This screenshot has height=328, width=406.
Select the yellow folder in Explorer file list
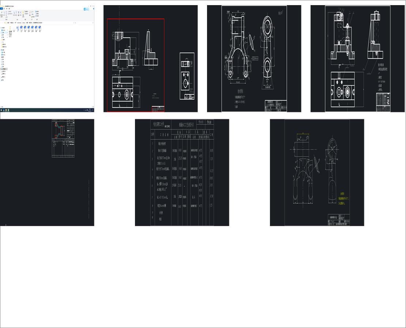pos(10,28)
